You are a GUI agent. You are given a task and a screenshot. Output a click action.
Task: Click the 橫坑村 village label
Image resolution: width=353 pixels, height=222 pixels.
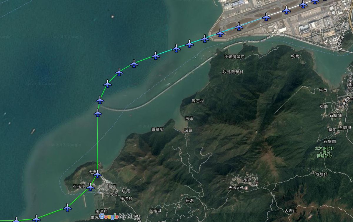(x=126, y=198)
